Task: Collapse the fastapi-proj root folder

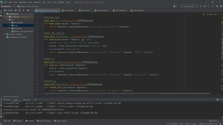Action: [x=4, y=14]
